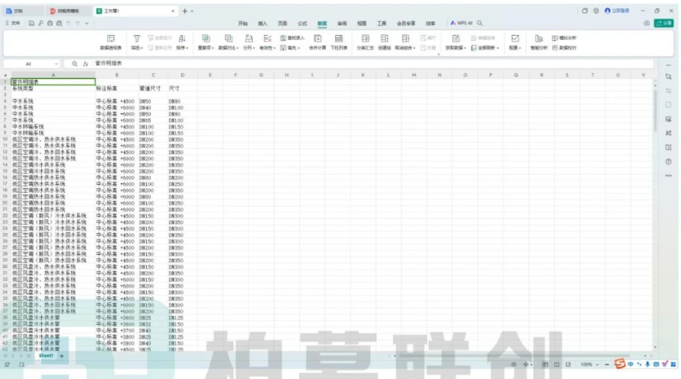Open the 工具 Tools ribbon tab
681x379 pixels.
tap(382, 24)
